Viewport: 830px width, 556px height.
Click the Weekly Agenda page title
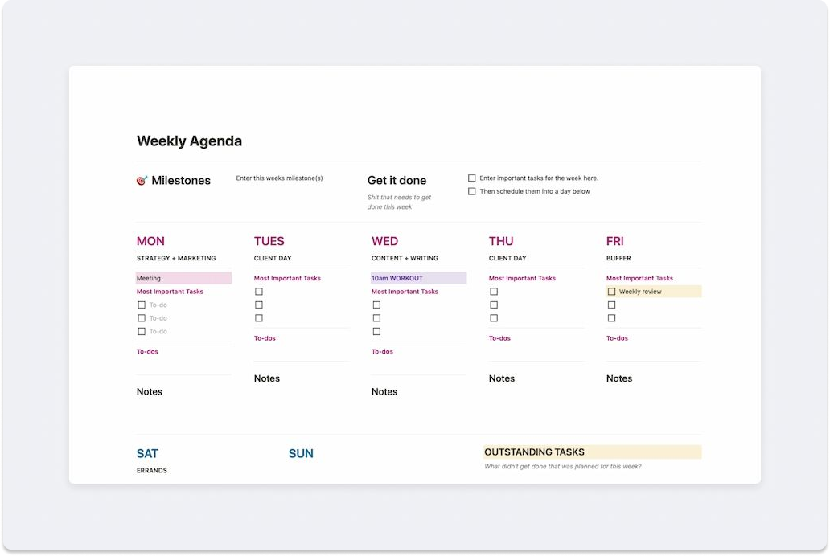(189, 141)
